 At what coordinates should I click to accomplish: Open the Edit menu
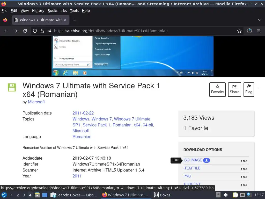[x=14, y=11]
